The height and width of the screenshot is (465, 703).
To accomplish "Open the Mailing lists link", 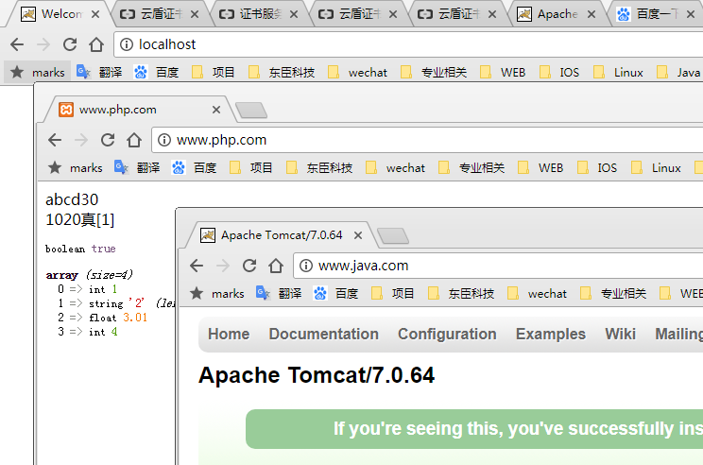I will tap(678, 334).
